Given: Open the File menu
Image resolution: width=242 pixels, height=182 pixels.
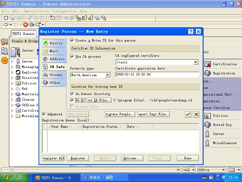Looking at the screenshot, I should click(5, 11).
